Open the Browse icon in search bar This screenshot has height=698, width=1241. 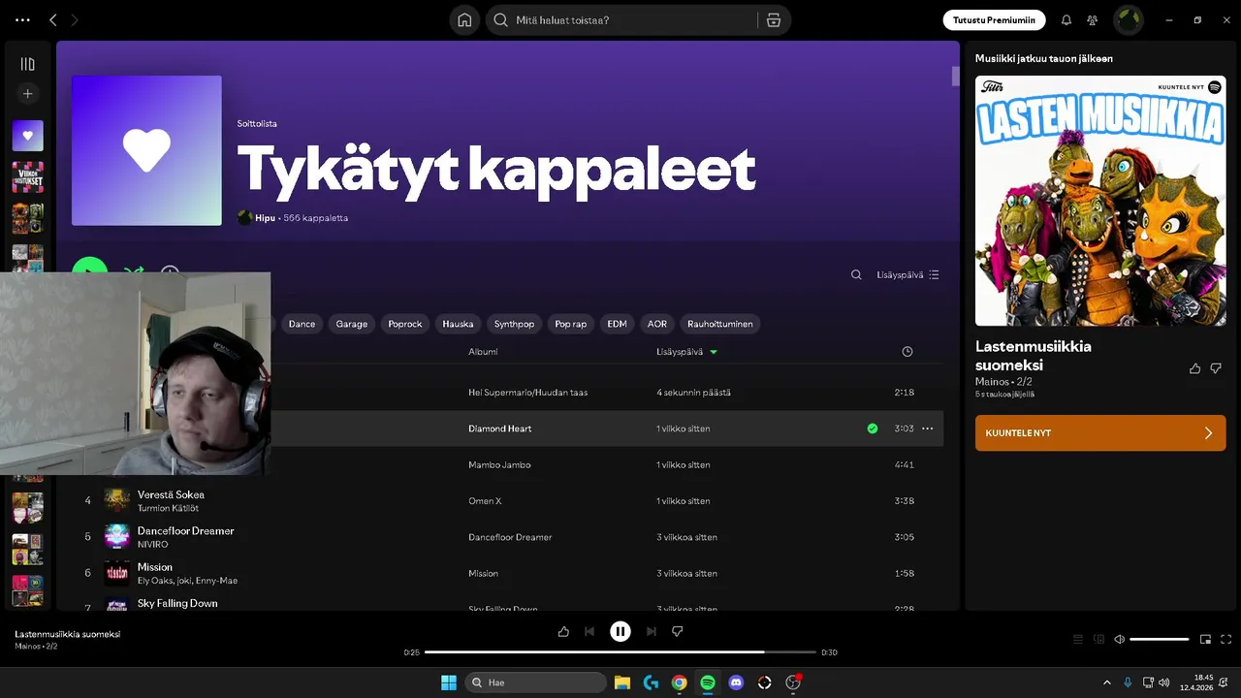(x=773, y=20)
